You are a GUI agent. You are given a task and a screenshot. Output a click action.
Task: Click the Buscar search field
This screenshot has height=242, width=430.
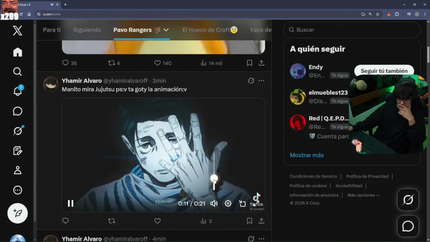tap(352, 30)
